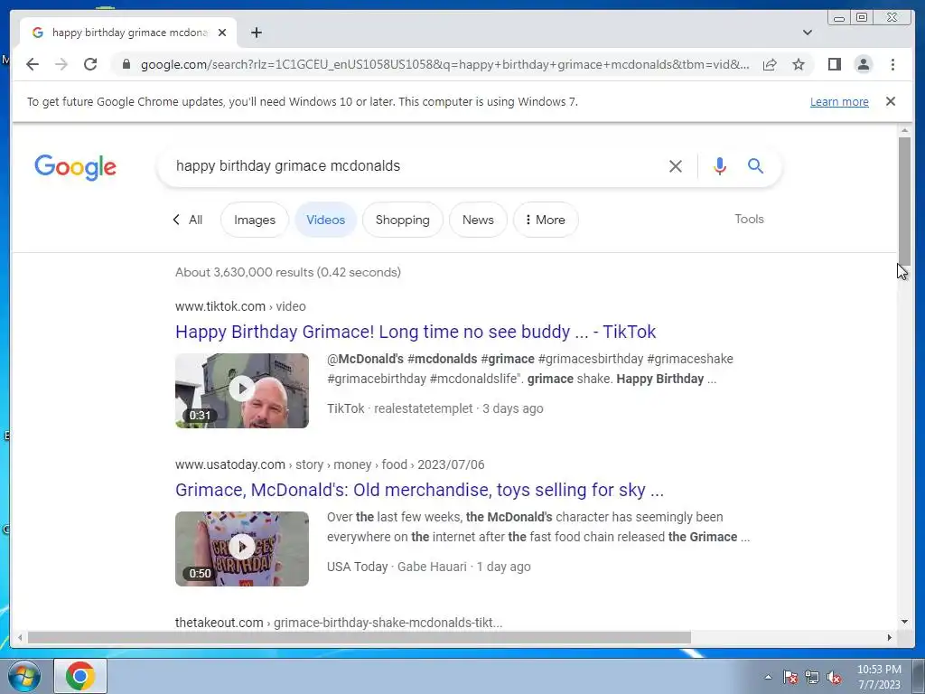
Task: Click the thetakeout.com source line
Action: click(339, 623)
